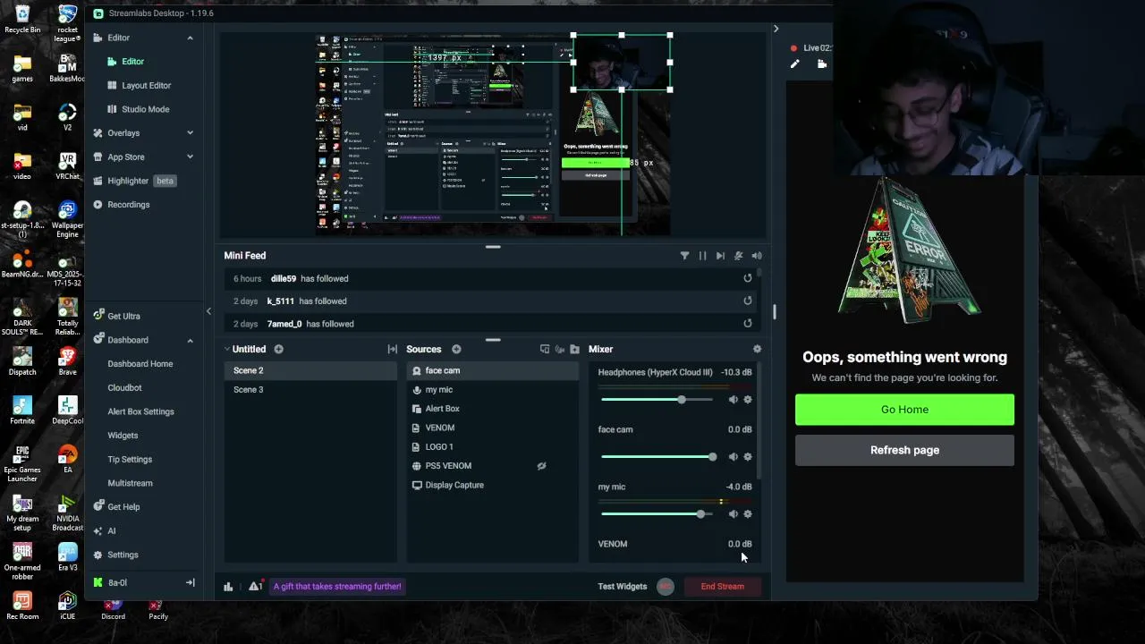Open Multistream page
The image size is (1145, 644).
point(130,483)
